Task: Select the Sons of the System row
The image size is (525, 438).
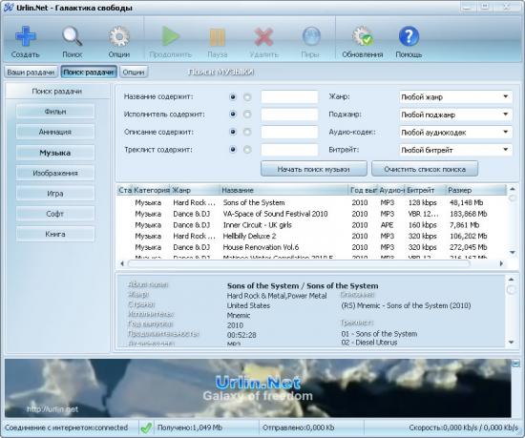Action: point(311,202)
